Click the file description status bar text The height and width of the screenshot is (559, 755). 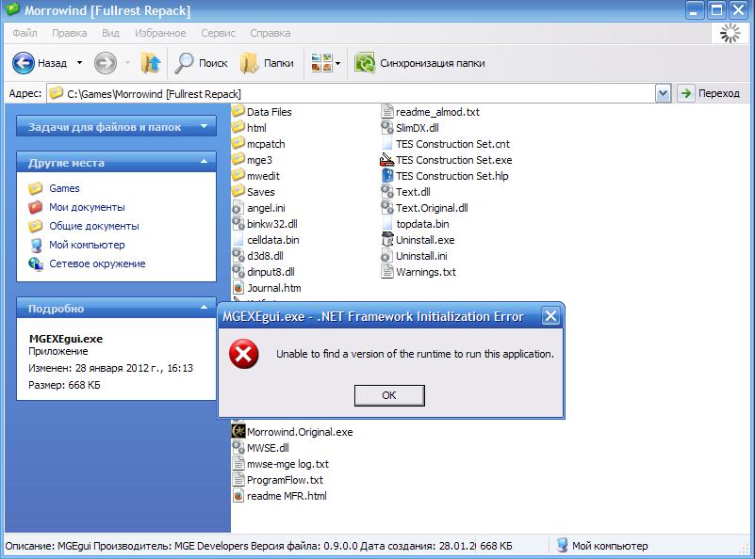pos(240,546)
